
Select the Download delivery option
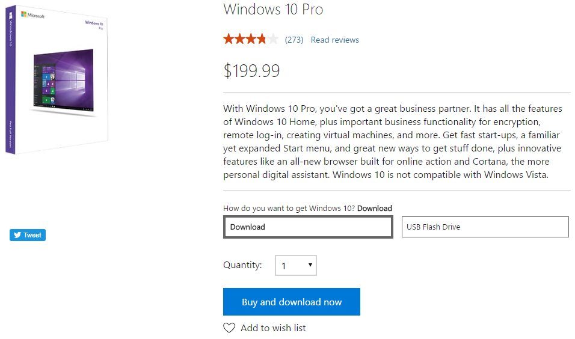(x=308, y=227)
